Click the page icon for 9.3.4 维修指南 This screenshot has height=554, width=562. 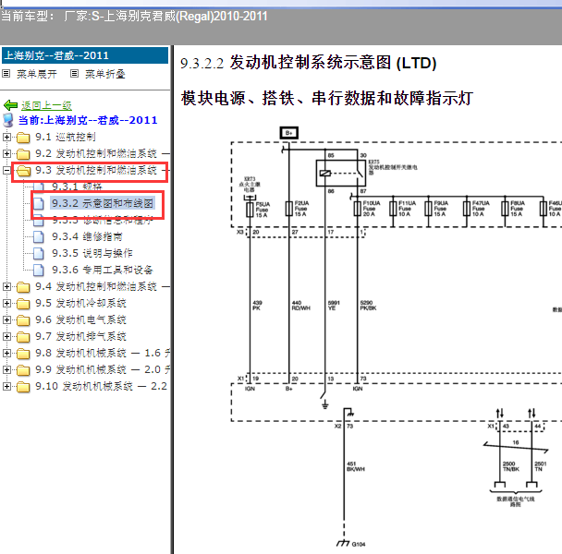click(39, 236)
